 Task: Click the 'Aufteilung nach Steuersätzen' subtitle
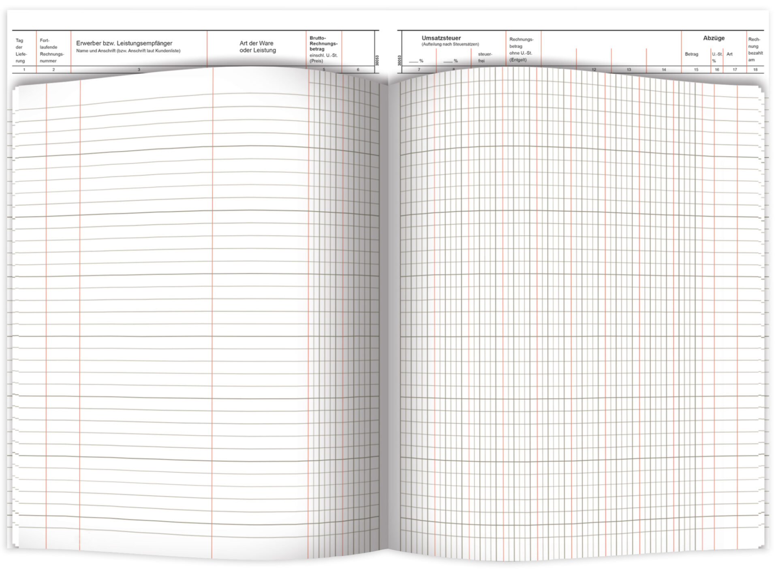coord(450,44)
